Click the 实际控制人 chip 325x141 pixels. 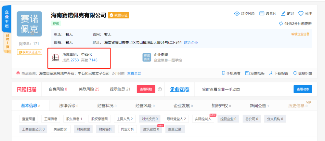[x=203, y=119]
